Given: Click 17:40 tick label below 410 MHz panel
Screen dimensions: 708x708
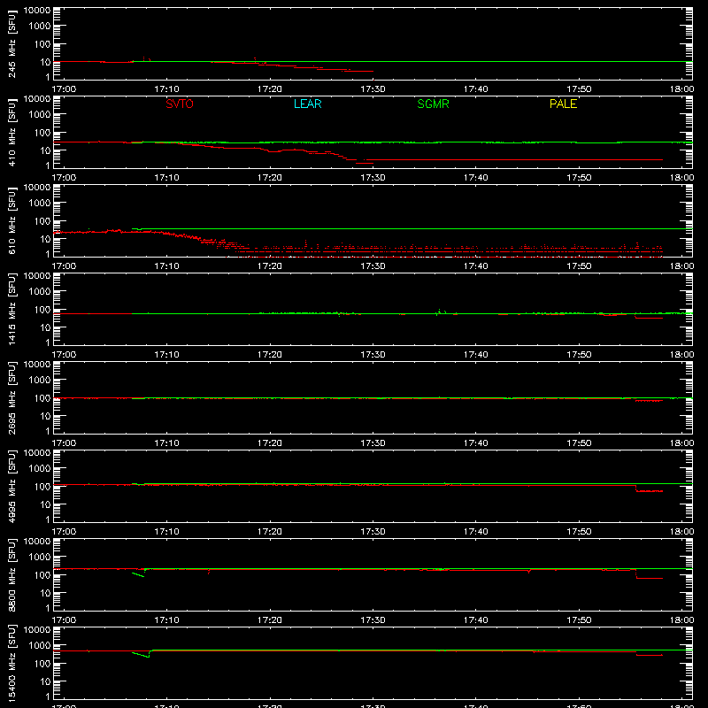Looking at the screenshot, I should point(475,178).
